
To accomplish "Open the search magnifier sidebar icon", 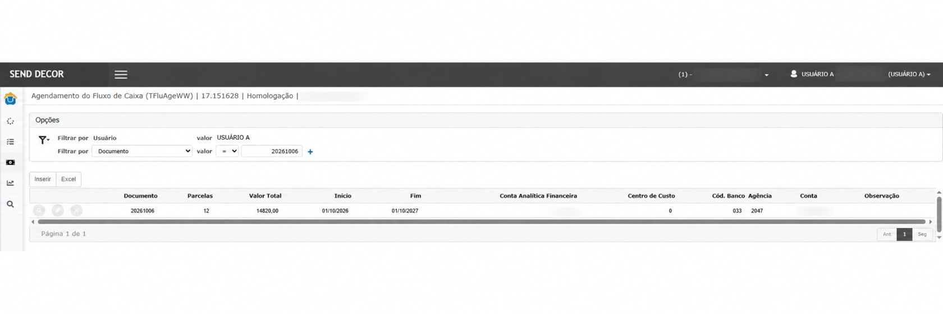I will pyautogui.click(x=10, y=204).
